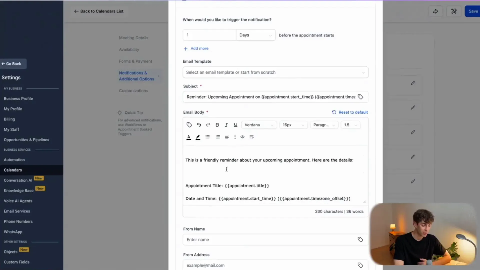The width and height of the screenshot is (480, 270).
Task: Toggle underline formatting
Action: tap(235, 125)
